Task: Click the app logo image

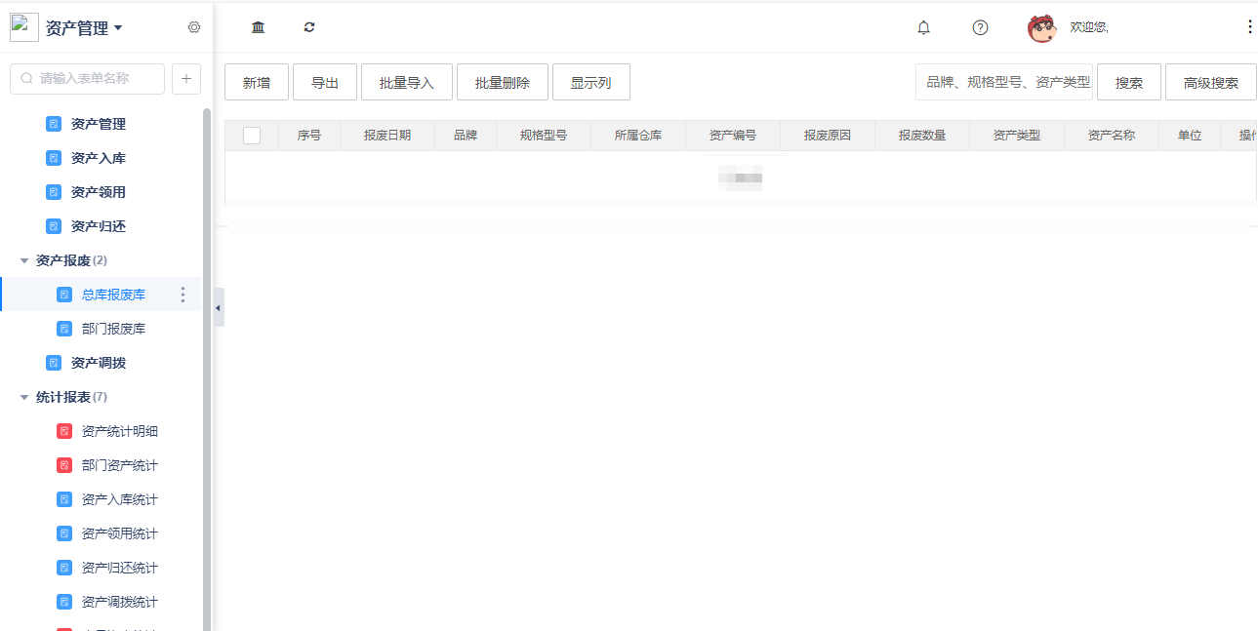Action: click(x=24, y=27)
